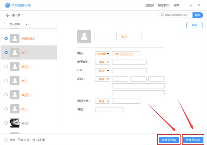
Task: Click the 恢复到电脑 button
Action: [193, 140]
